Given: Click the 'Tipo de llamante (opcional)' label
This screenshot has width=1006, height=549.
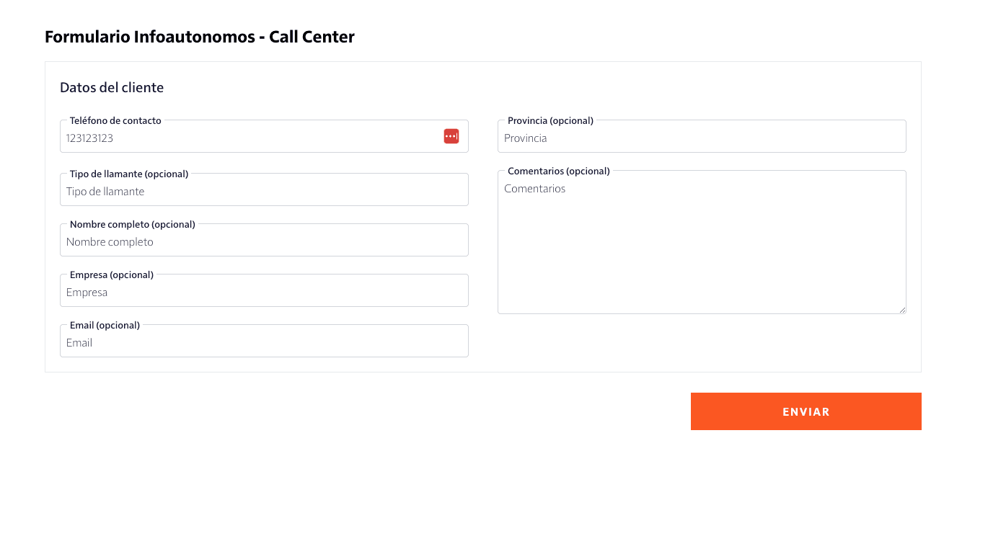Looking at the screenshot, I should pos(129,174).
